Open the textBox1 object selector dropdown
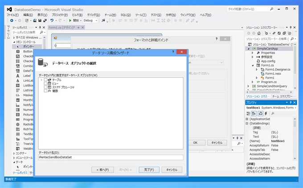Image resolution: width=303 pixels, height=188 pixels. tap(295, 108)
